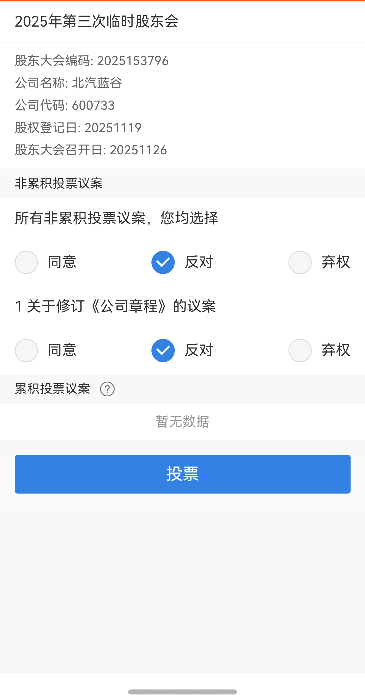Pick 弃权 for proposal 1 修订《公司章程》

click(300, 350)
